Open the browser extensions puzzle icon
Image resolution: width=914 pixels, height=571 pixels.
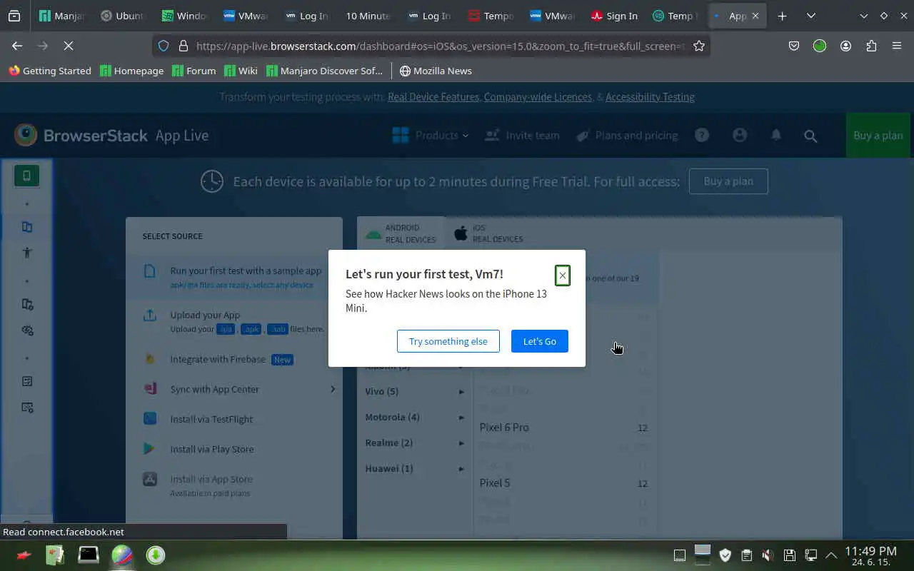871,46
